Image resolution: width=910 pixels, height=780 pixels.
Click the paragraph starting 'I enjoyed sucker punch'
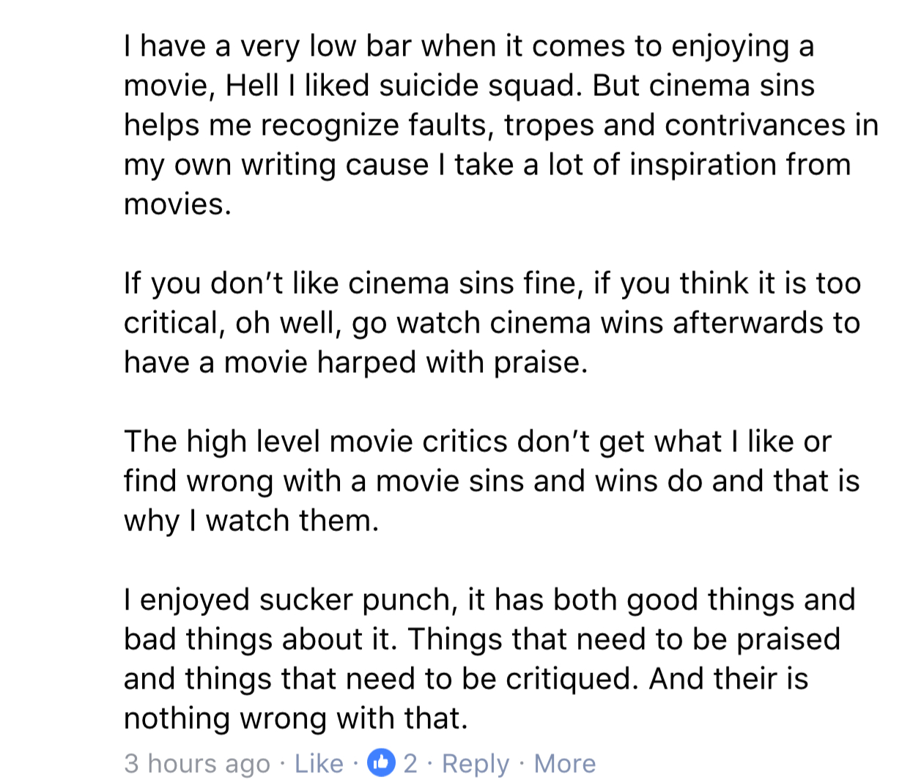489,659
